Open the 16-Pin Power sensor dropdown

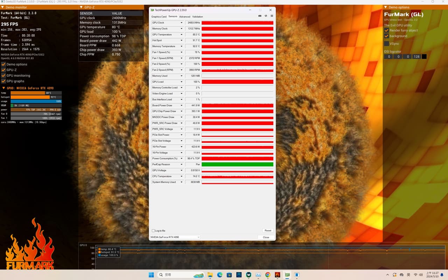[181, 147]
